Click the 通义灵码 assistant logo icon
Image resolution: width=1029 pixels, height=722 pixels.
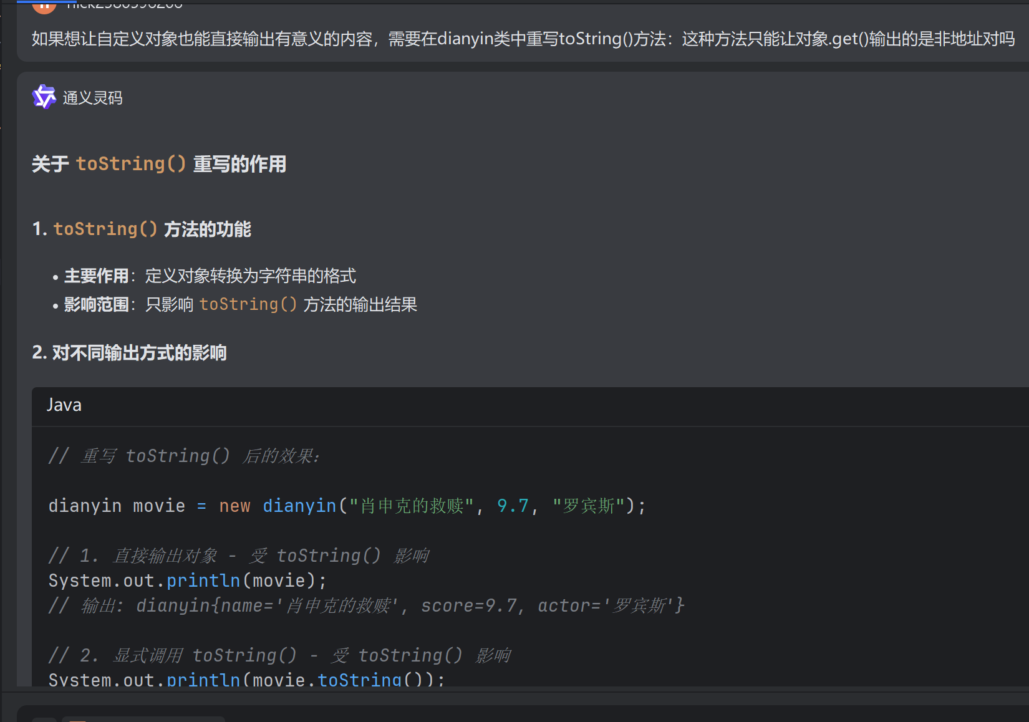pos(43,97)
